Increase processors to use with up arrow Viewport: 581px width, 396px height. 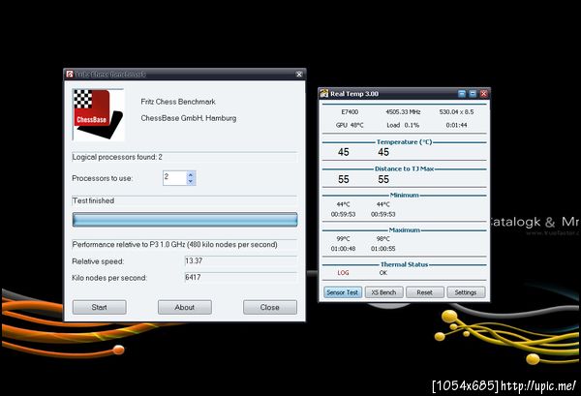pos(191,175)
